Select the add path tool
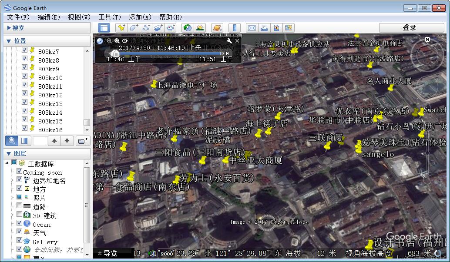450x262 pixels. tap(146, 28)
